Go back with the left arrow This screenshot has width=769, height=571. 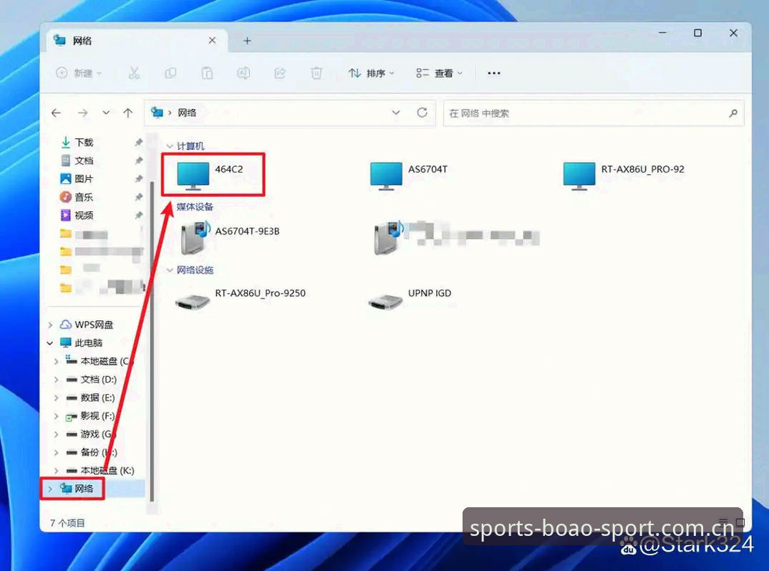(x=57, y=112)
